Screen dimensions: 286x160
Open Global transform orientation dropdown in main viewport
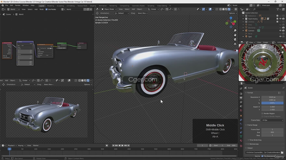click(x=153, y=9)
